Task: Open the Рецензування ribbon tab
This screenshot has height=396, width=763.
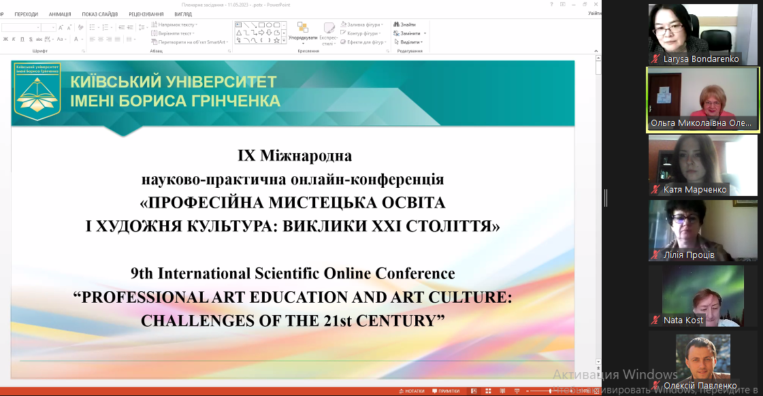Action: (x=146, y=14)
